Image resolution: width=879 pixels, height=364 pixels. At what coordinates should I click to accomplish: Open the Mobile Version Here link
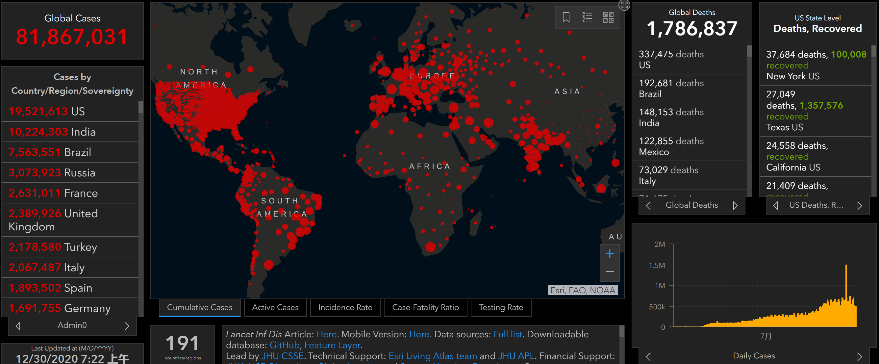point(419,334)
